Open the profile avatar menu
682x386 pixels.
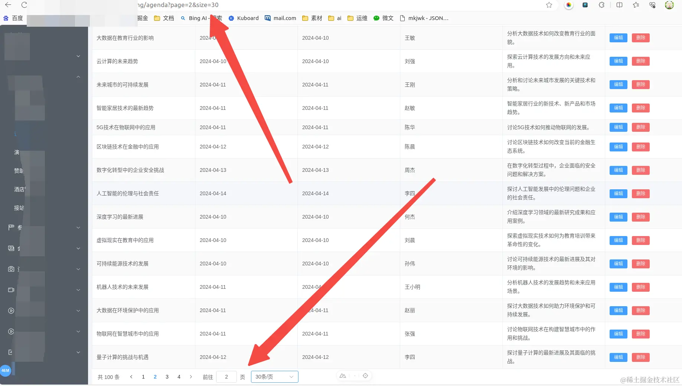click(669, 5)
